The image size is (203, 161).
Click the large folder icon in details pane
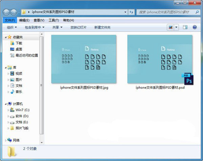coord(12,152)
